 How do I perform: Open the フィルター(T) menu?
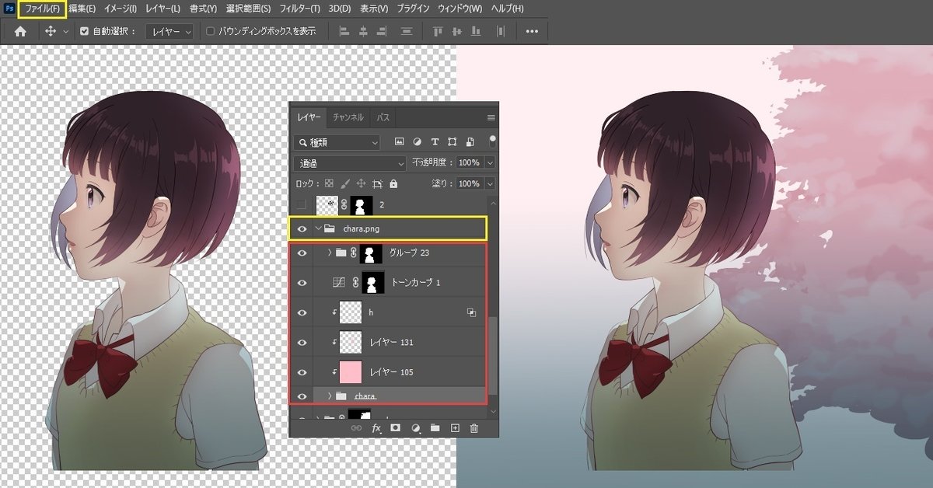click(300, 9)
